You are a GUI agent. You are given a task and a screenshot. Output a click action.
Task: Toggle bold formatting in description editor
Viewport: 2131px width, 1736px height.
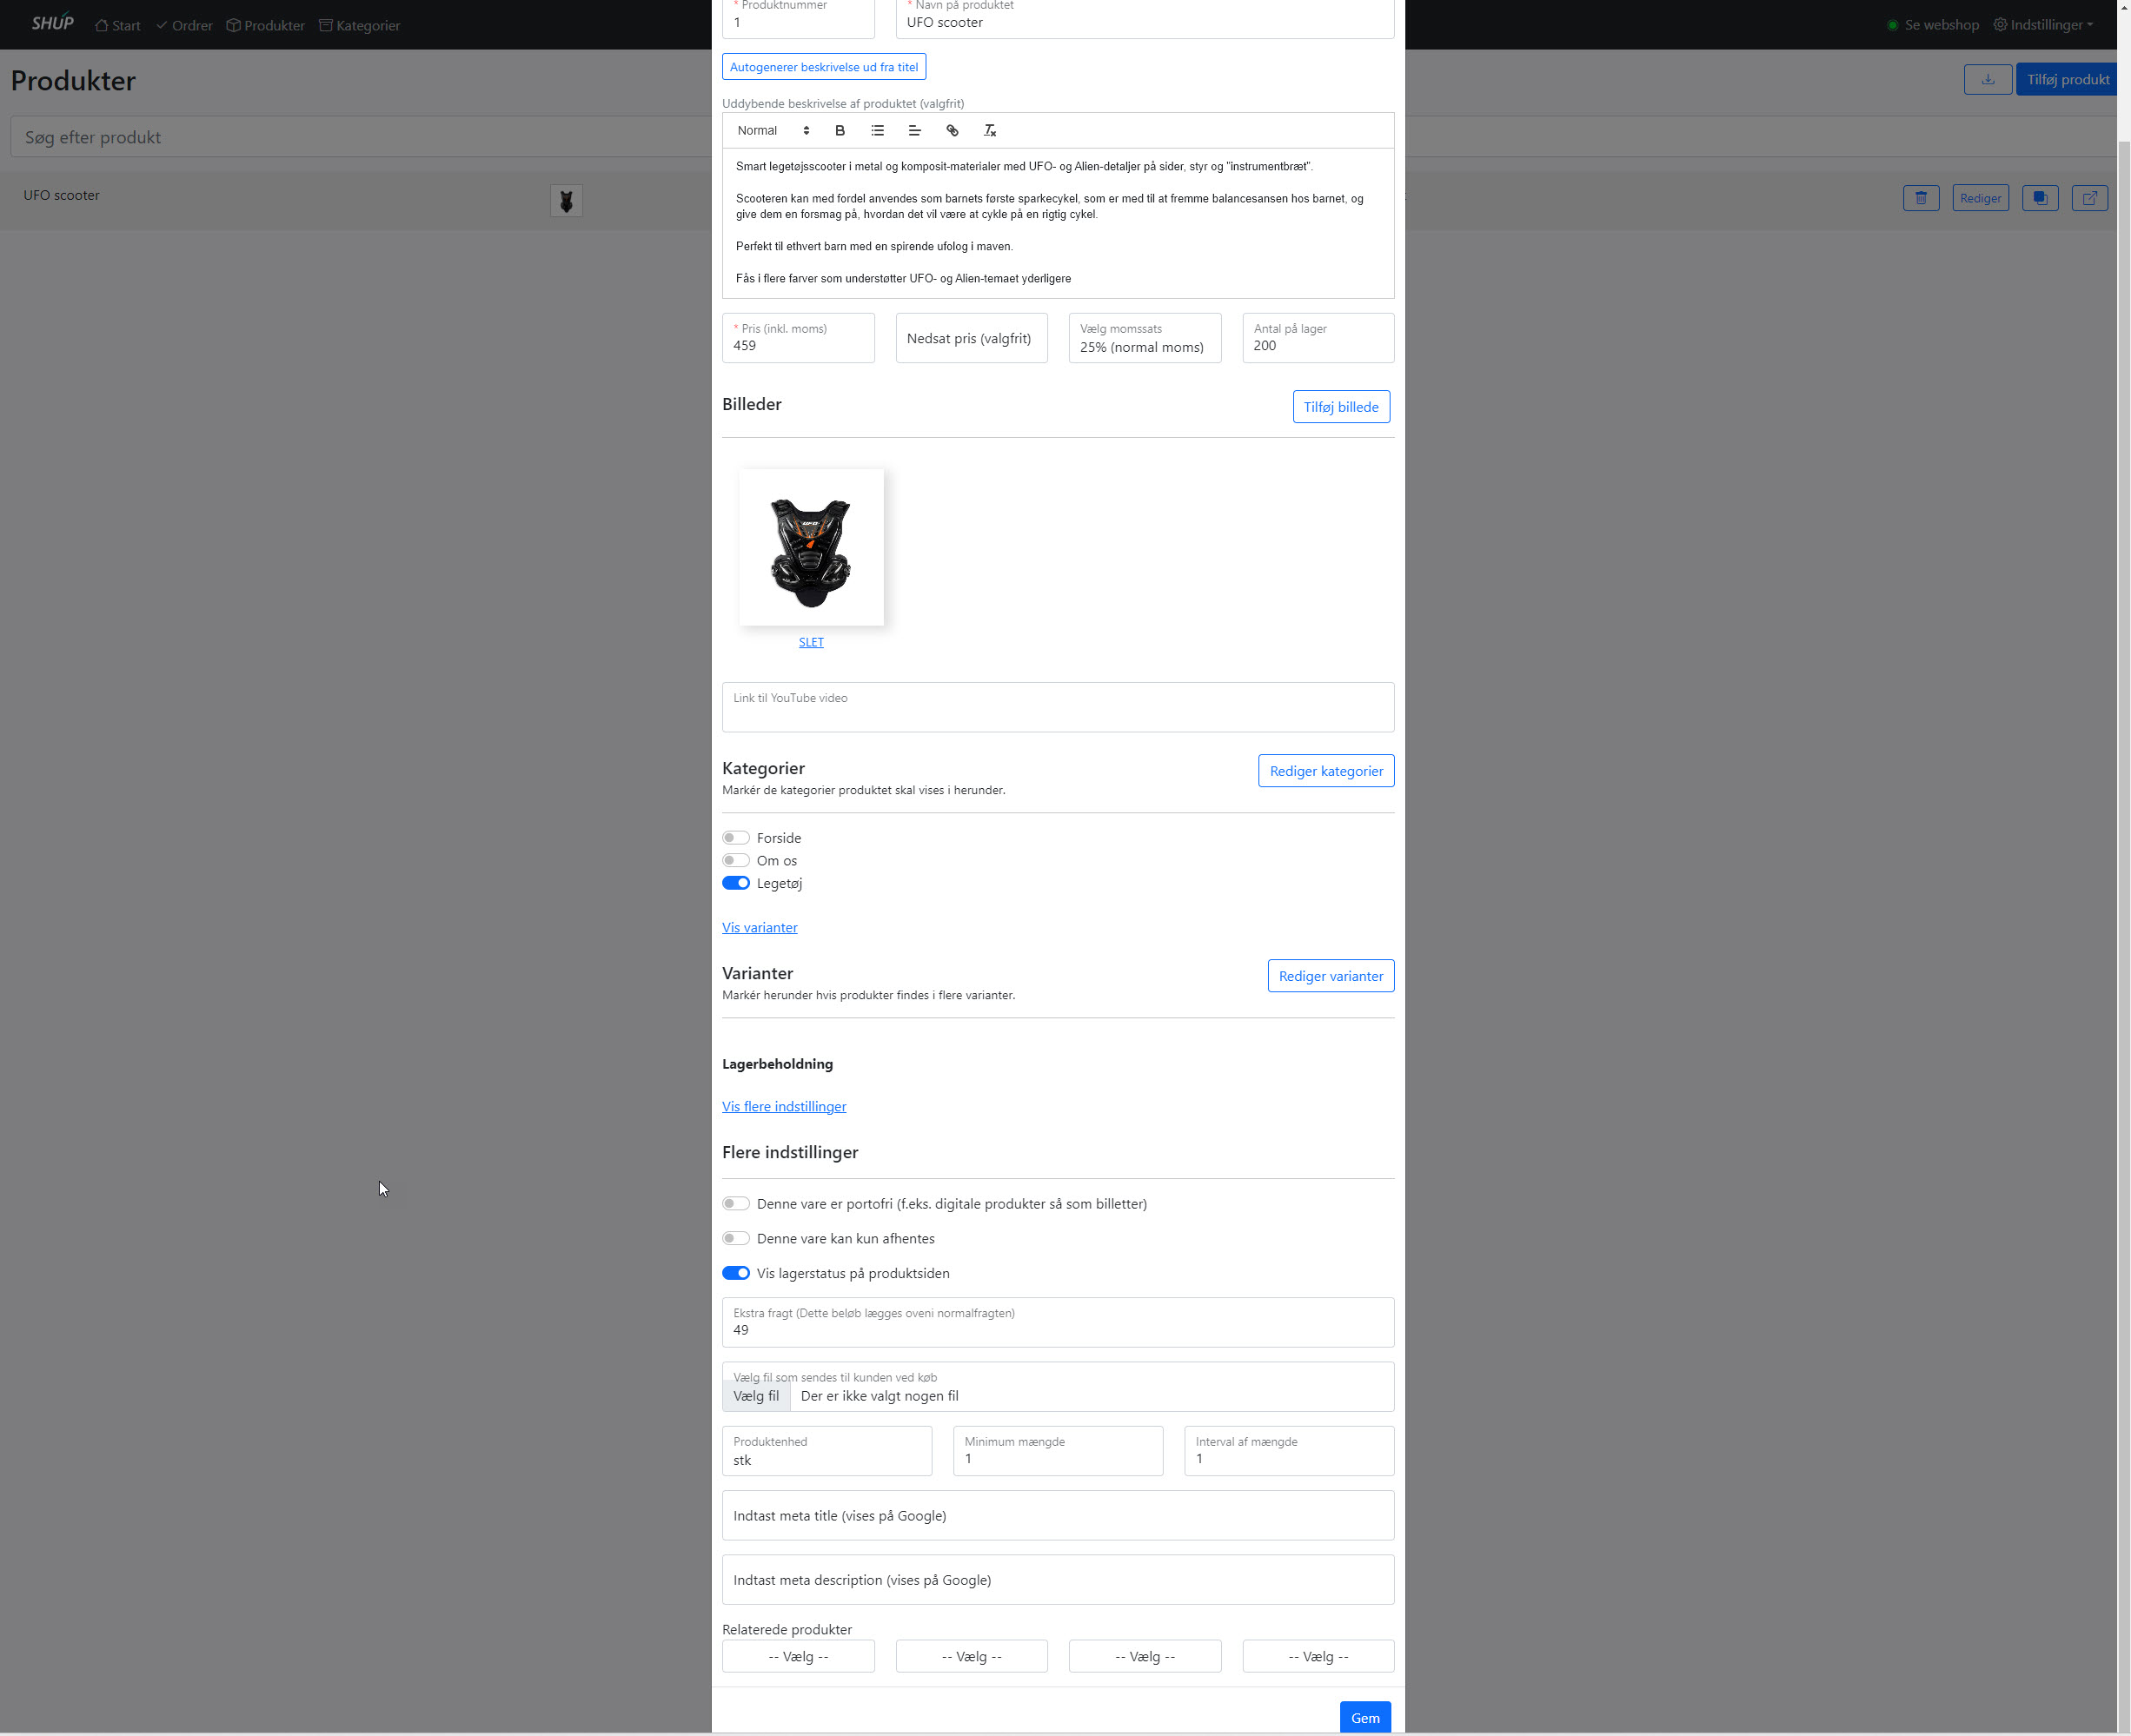(x=840, y=130)
